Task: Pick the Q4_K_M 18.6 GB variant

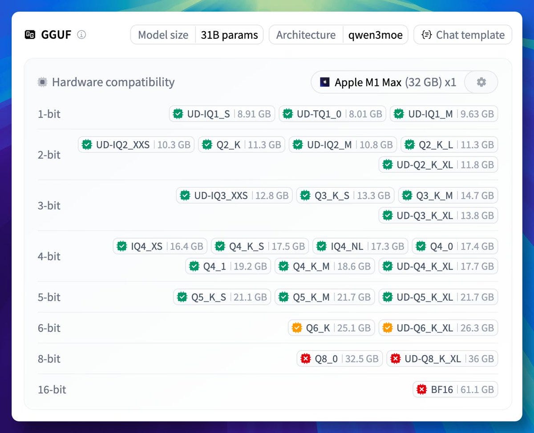Action: [x=324, y=266]
